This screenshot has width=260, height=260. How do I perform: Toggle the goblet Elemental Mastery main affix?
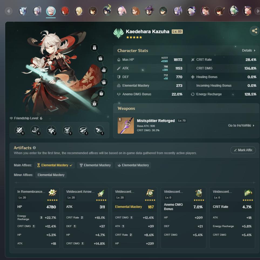click(x=95, y=165)
